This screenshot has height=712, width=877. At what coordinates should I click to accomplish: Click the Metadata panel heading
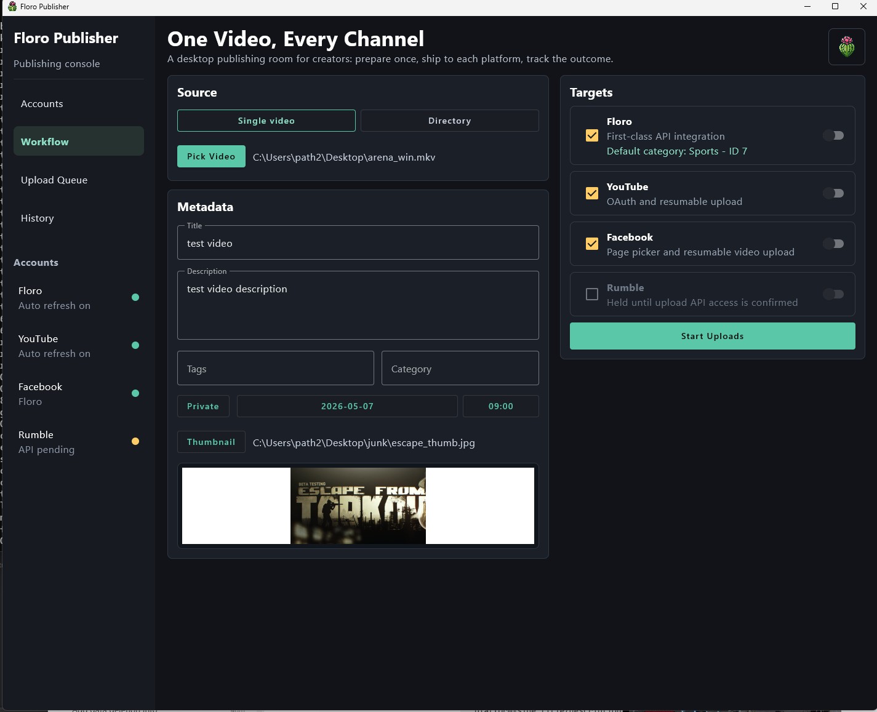206,207
